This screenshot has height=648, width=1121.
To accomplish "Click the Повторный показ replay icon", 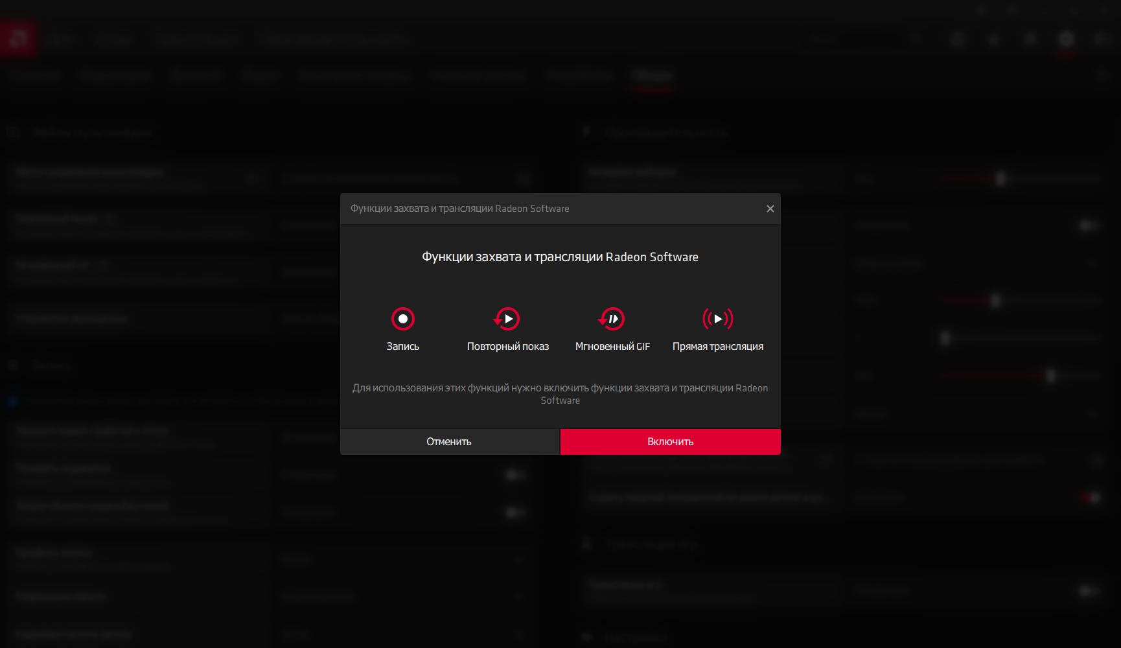I will coord(507,319).
